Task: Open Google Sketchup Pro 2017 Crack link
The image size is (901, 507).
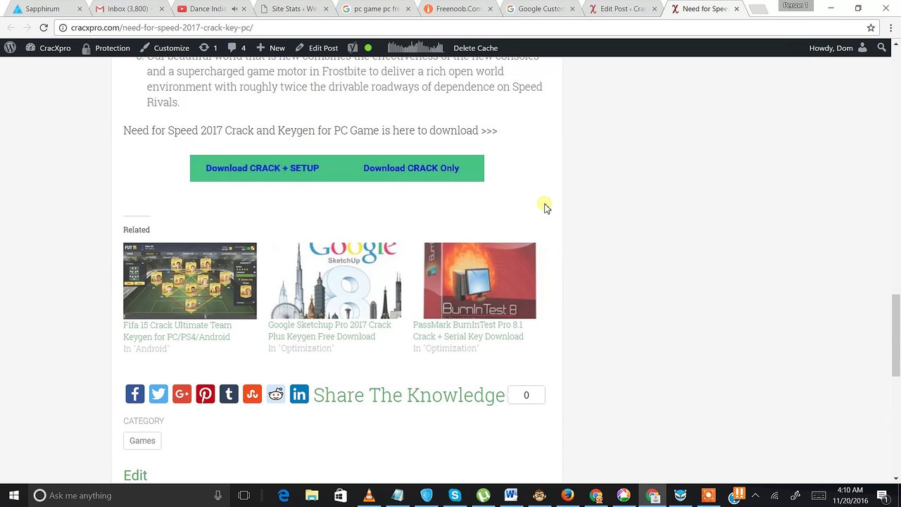Action: click(329, 330)
